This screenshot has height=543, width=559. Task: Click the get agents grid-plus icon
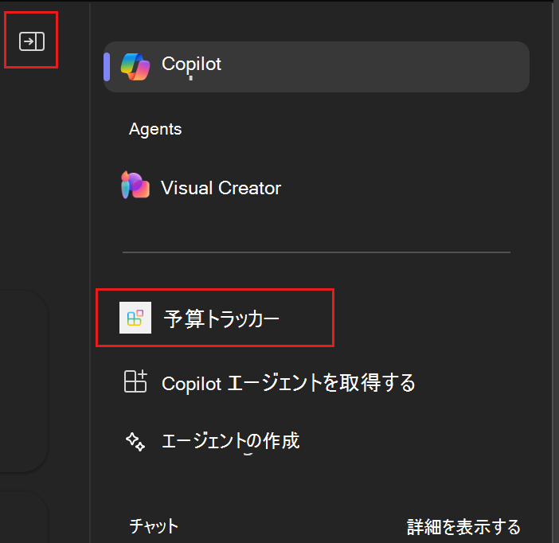(x=135, y=381)
